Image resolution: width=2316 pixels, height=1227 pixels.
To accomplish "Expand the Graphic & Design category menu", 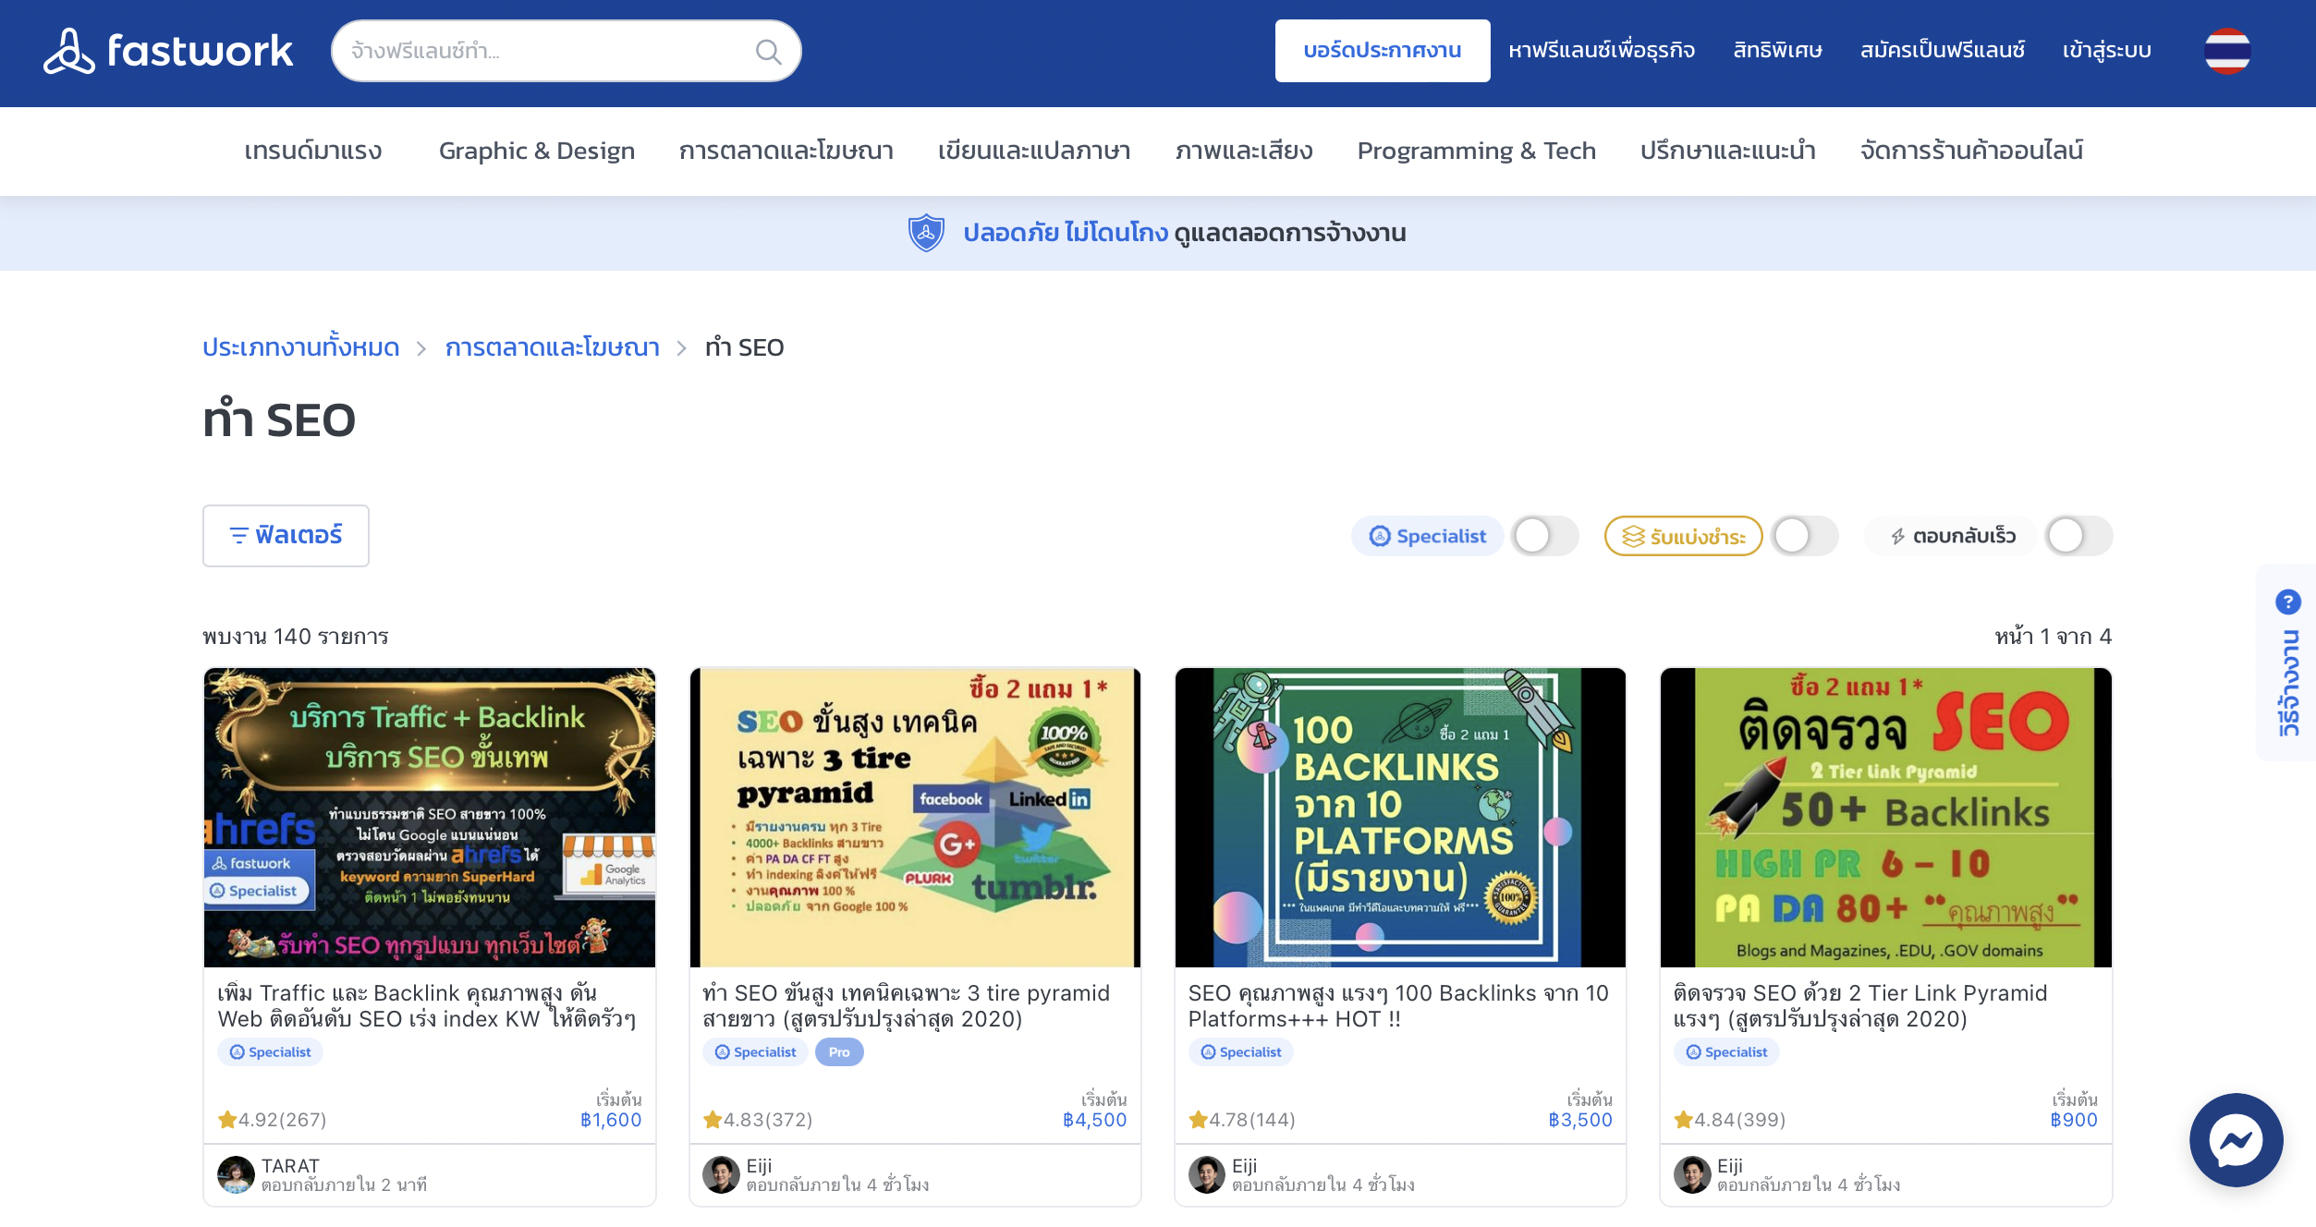I will 536,151.
